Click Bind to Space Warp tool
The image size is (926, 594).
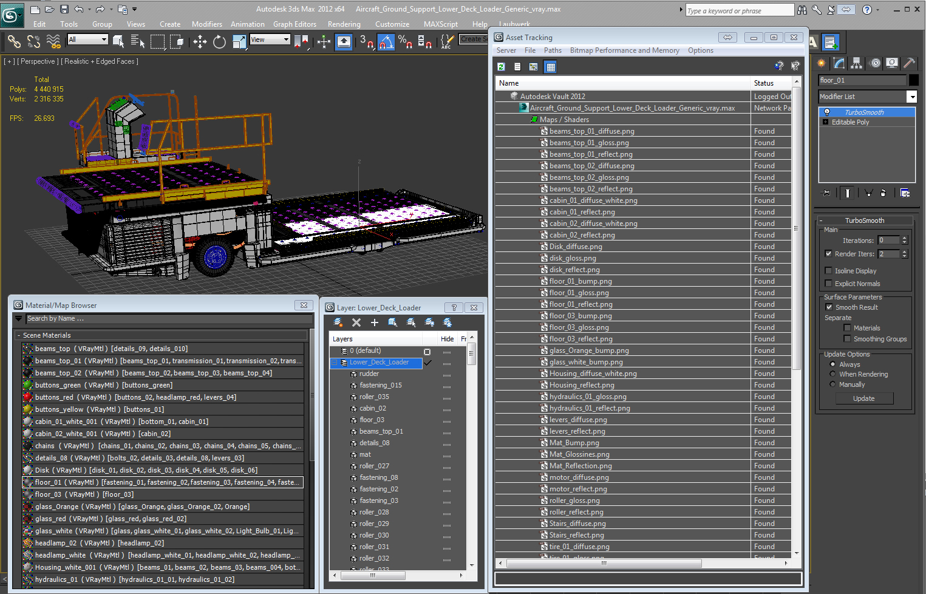pos(53,41)
